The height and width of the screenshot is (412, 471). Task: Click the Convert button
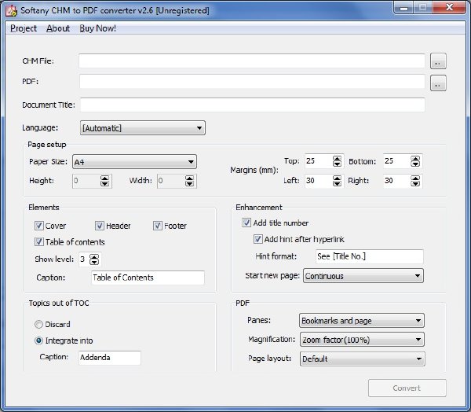click(407, 388)
